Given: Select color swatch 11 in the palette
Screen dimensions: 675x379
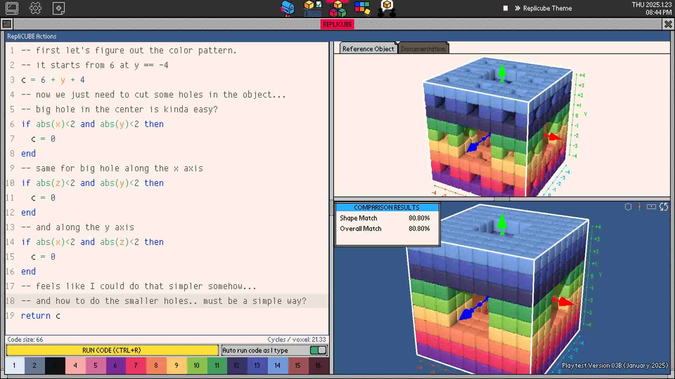Looking at the screenshot, I should [x=217, y=365].
